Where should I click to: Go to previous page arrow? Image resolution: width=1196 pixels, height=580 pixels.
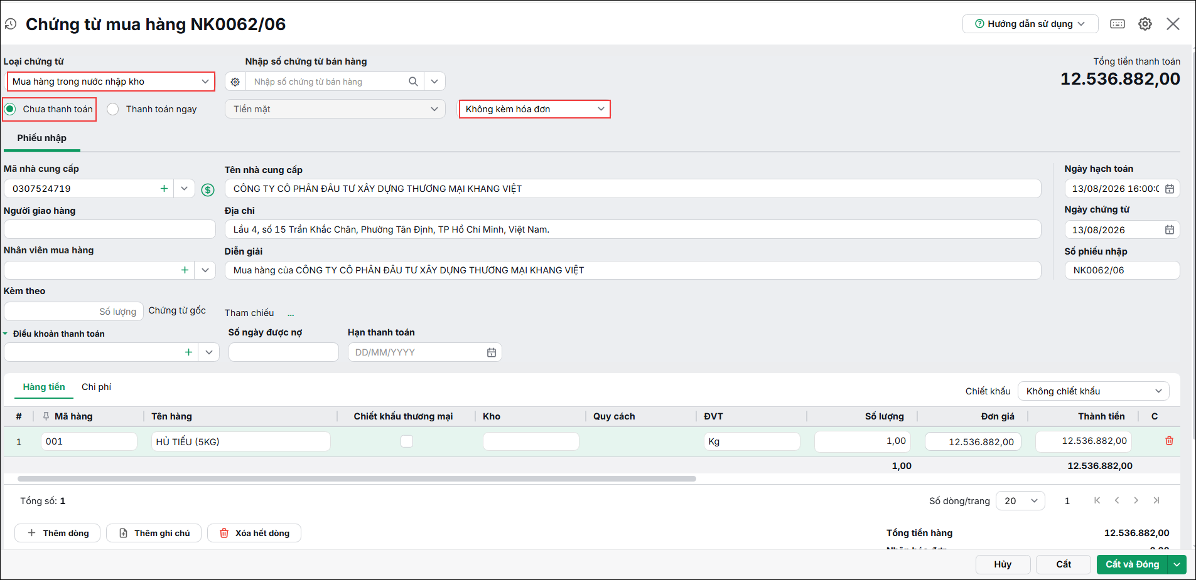coord(1117,500)
